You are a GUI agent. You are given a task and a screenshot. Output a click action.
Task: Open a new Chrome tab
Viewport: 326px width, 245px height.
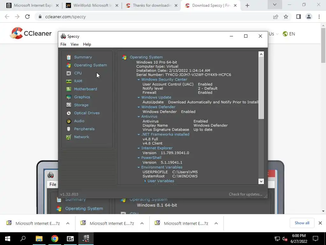[247, 6]
